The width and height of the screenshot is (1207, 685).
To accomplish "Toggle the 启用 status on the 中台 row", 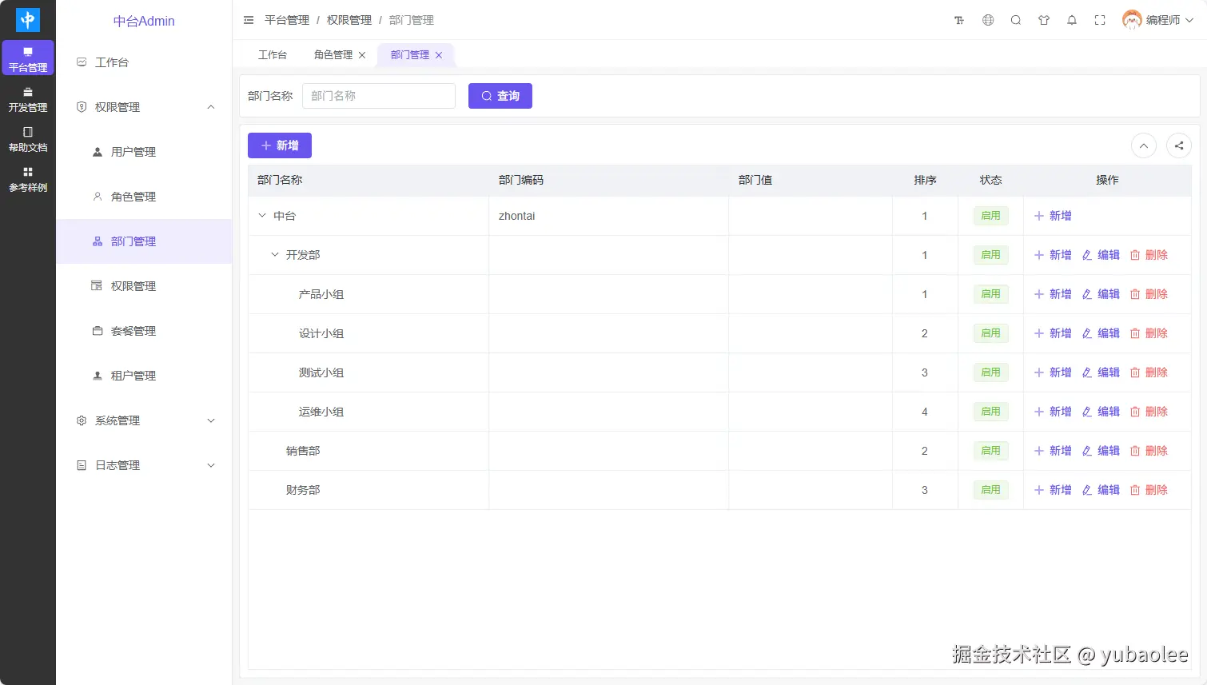I will pos(990,215).
